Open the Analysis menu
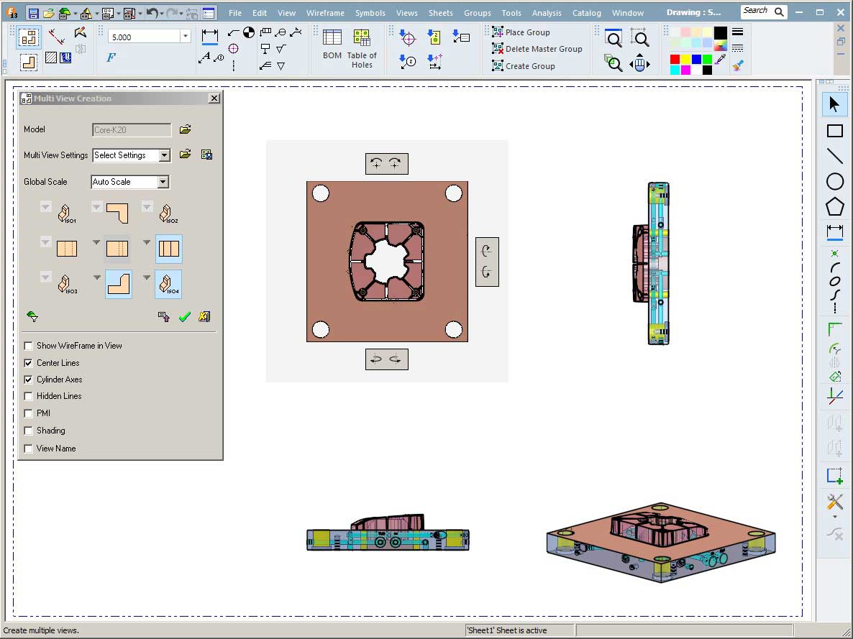The image size is (853, 639). pos(546,13)
